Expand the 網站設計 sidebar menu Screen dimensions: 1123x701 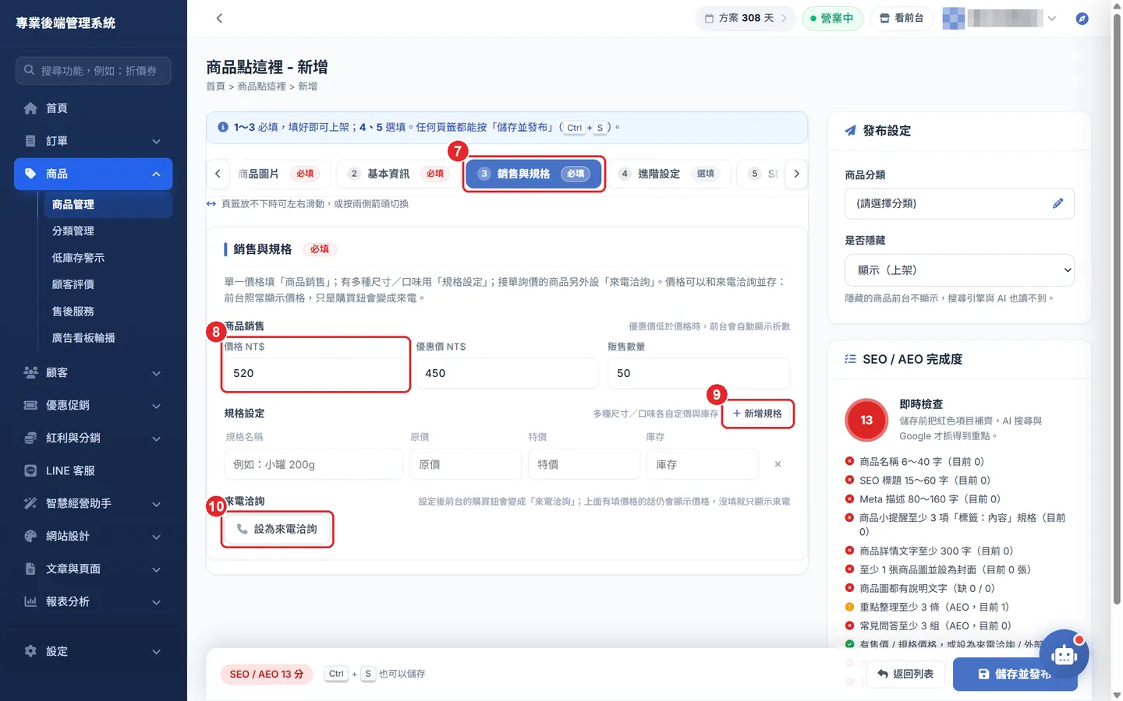94,536
